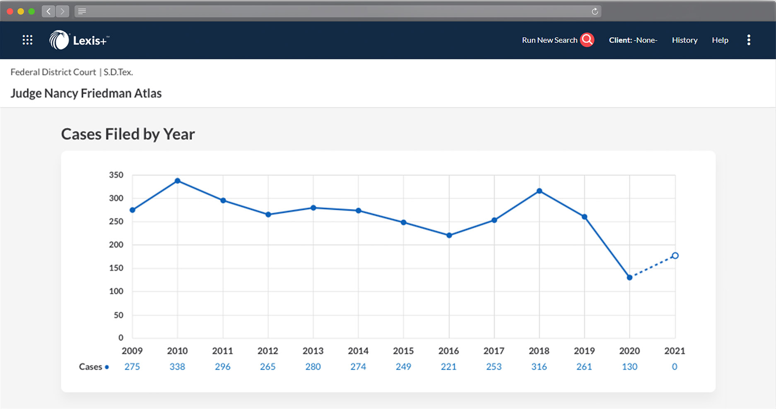Click the 2010 peak data point

tap(178, 181)
